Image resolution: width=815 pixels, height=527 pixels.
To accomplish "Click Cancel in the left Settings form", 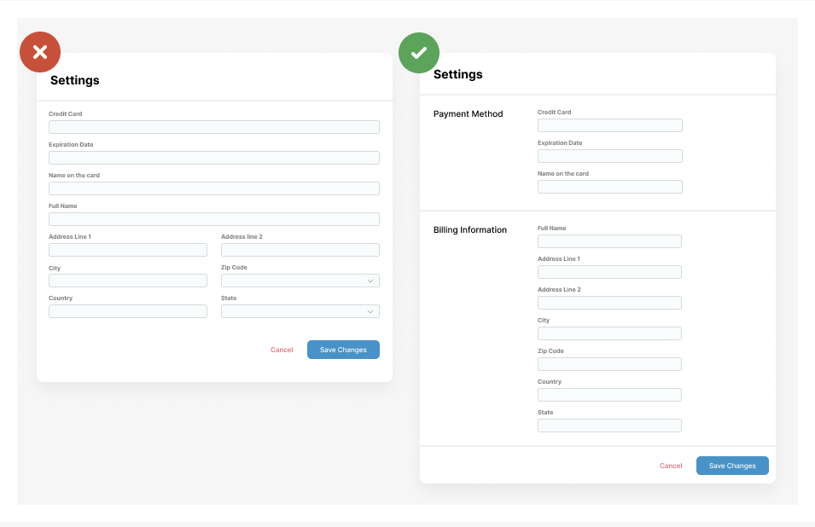I will point(282,350).
